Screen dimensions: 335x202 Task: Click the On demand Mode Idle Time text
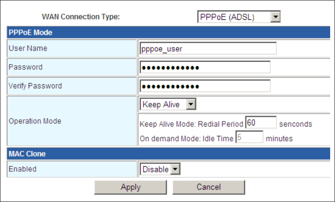(186, 138)
